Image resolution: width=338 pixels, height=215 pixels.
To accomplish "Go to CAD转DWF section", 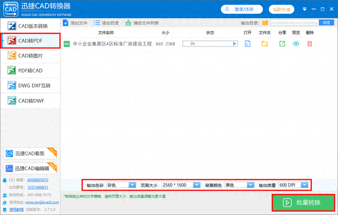I will click(x=30, y=101).
